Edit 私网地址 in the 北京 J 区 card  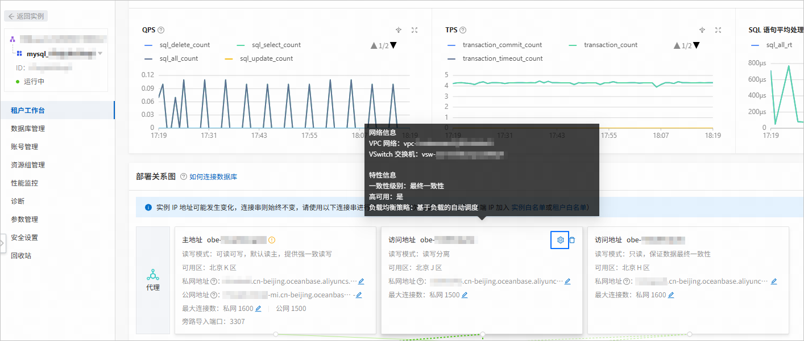click(567, 281)
